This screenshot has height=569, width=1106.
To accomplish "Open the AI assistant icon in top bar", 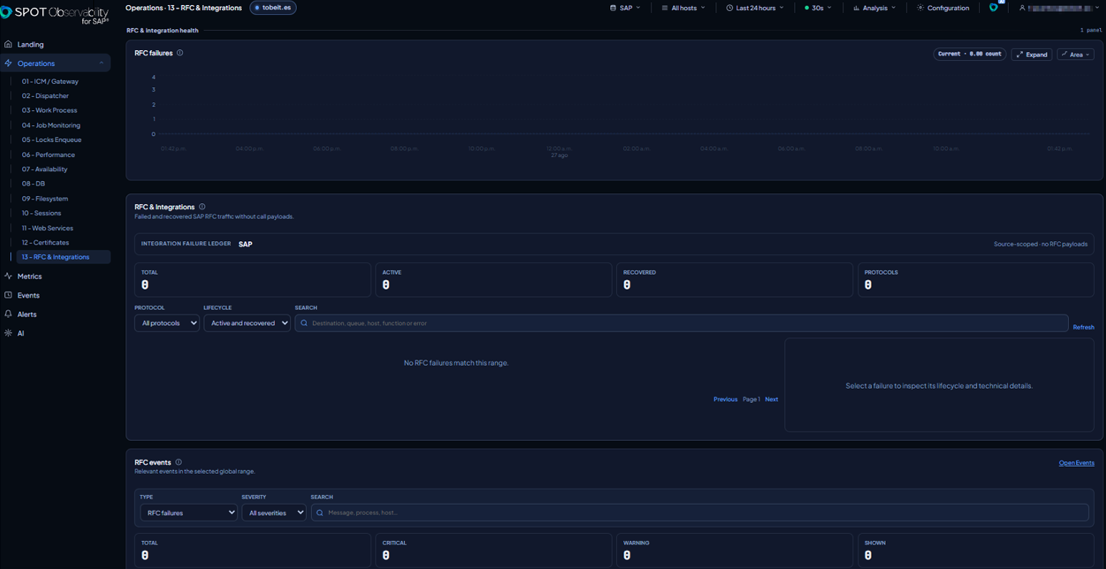I will (x=994, y=7).
